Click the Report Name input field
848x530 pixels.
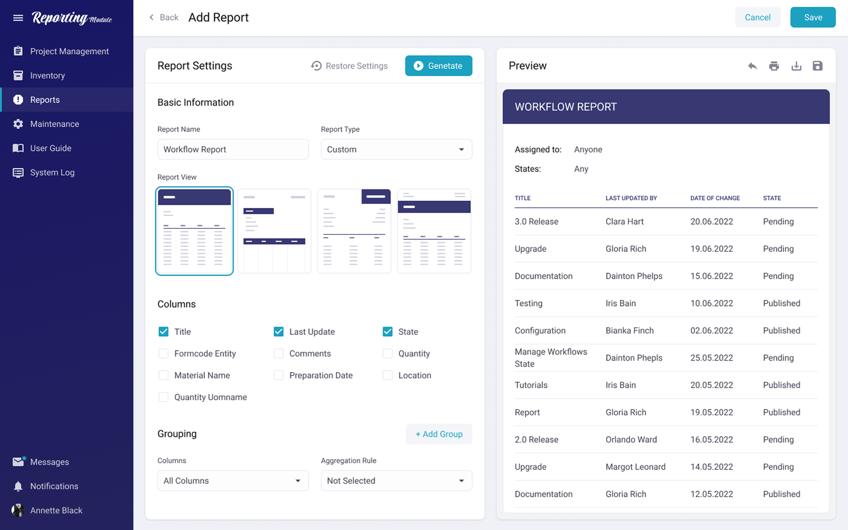232,150
